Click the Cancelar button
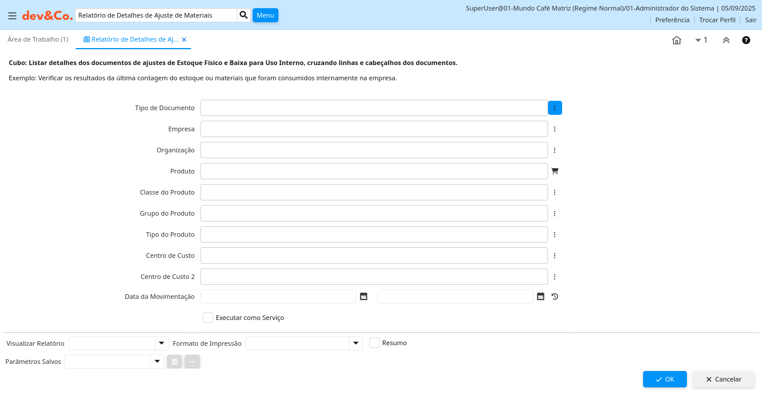Screen dimensions: 762x395 coord(723,379)
